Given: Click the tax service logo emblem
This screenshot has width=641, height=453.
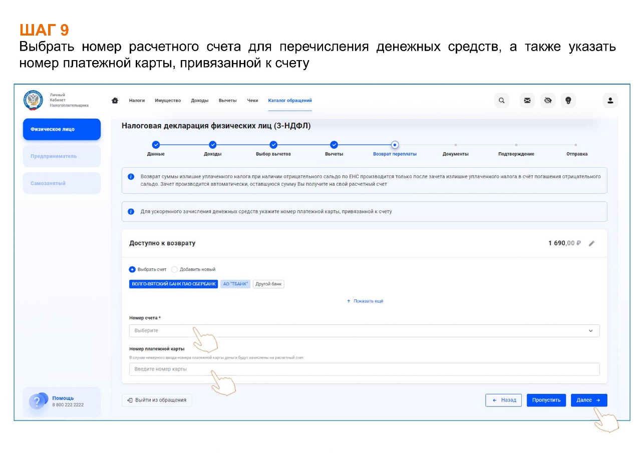Looking at the screenshot, I should [x=34, y=101].
